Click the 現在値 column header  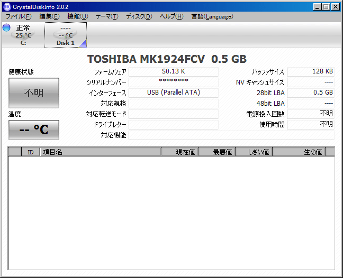(x=180, y=152)
